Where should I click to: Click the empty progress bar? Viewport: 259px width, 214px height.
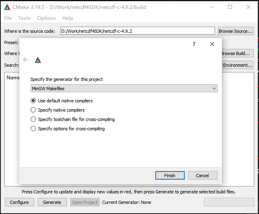[x=229, y=202]
